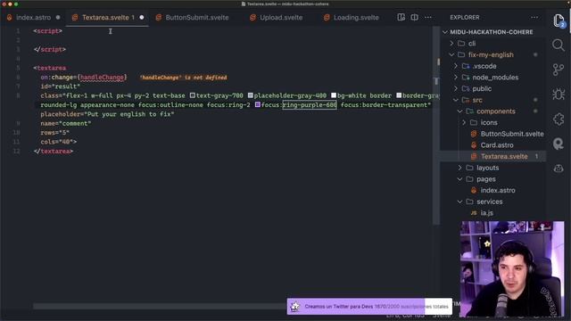Click the purple focus:ring-purple-600 color swatch

coord(258,105)
